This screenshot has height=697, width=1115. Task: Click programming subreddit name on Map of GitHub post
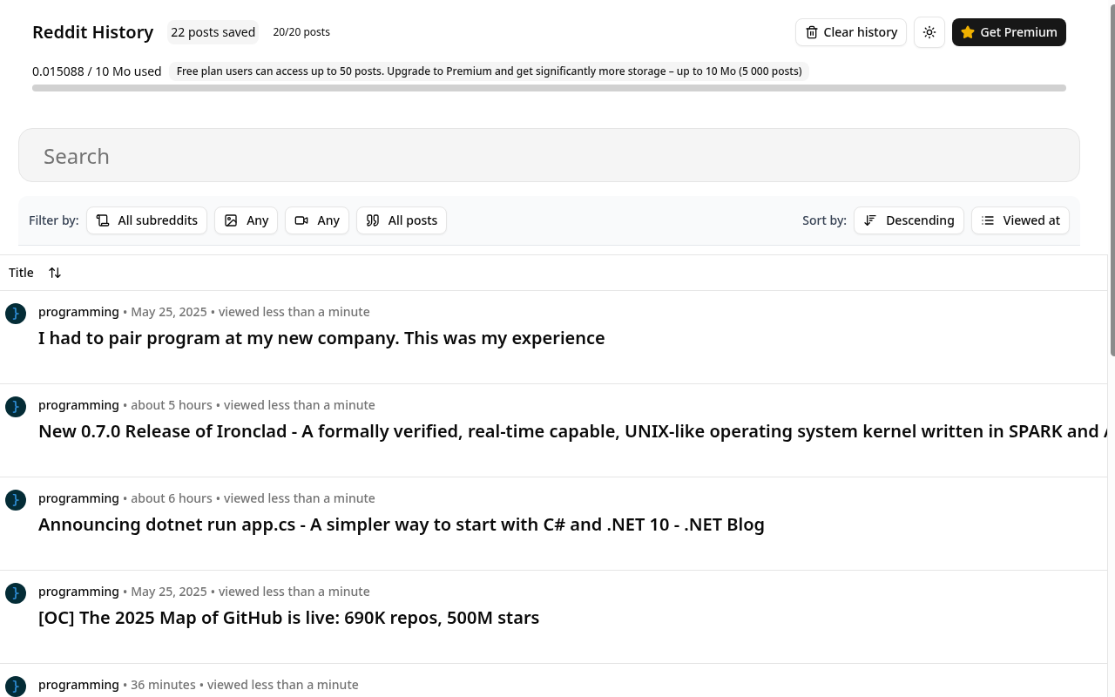tap(78, 592)
